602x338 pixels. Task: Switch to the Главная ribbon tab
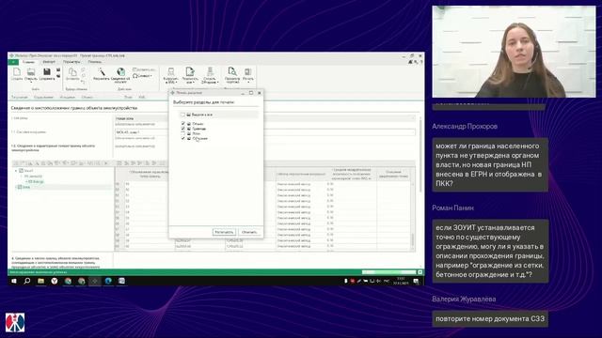tap(28, 62)
